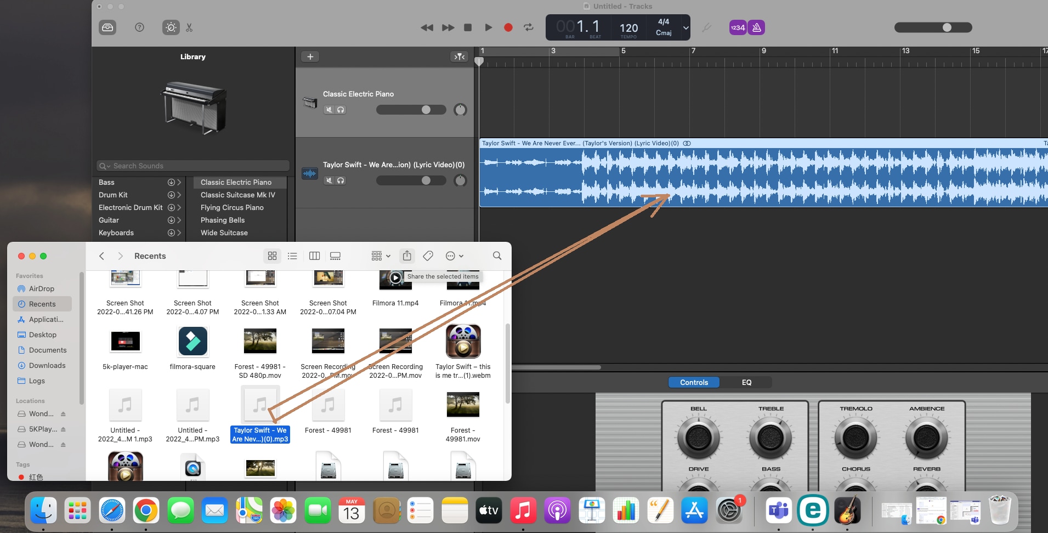Screen dimensions: 1048x533
Task: Expand the Drum Kit category chevron
Action: pos(179,195)
